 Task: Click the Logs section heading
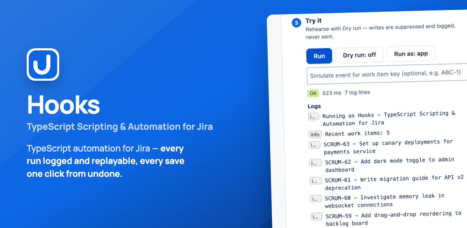[314, 106]
